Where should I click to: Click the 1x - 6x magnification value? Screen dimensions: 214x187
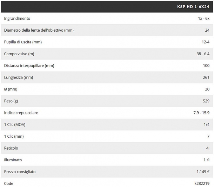tap(203, 19)
